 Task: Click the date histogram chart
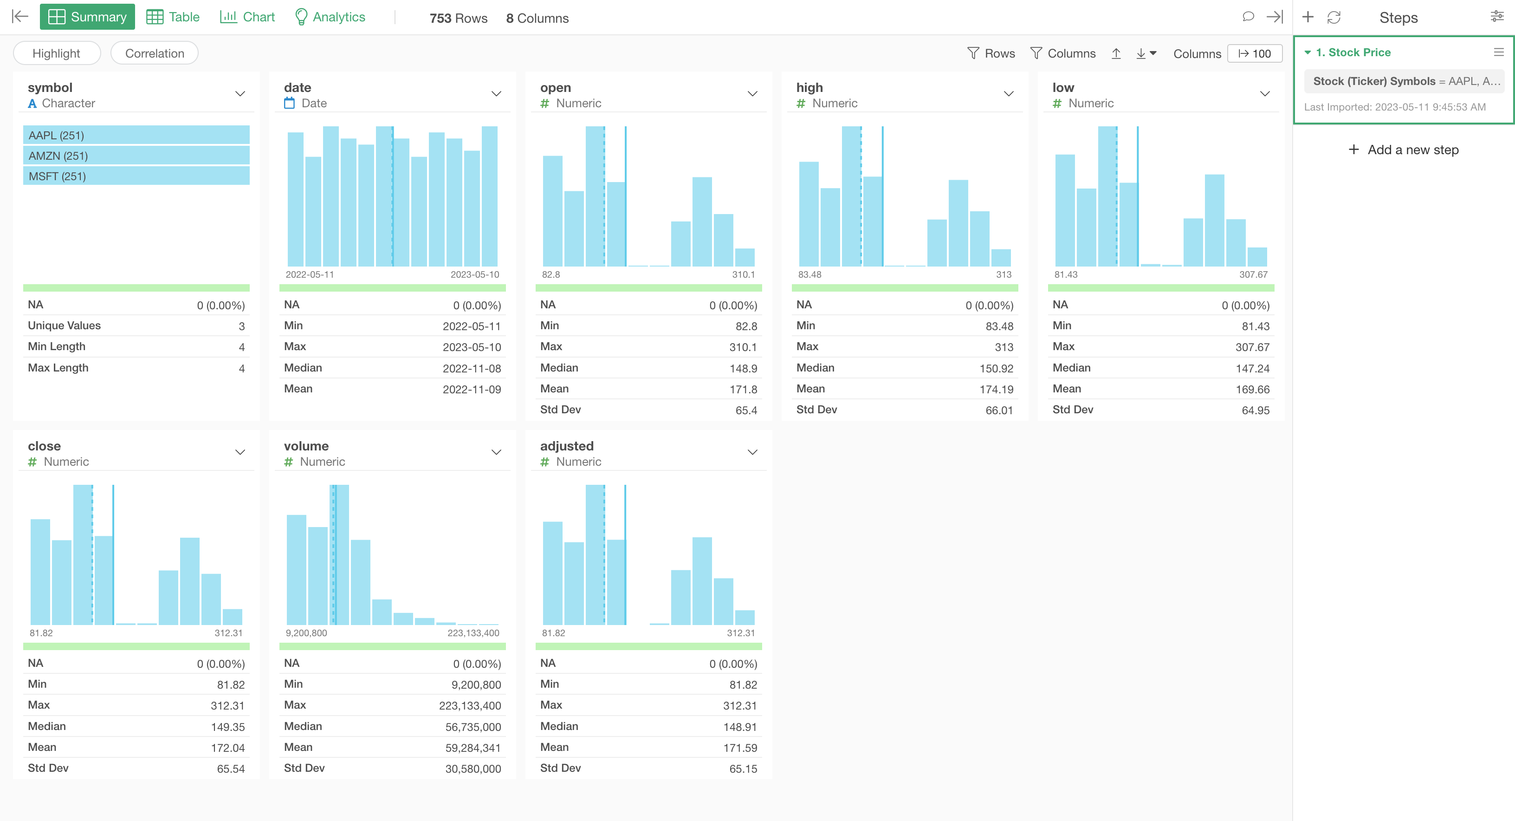pyautogui.click(x=392, y=196)
